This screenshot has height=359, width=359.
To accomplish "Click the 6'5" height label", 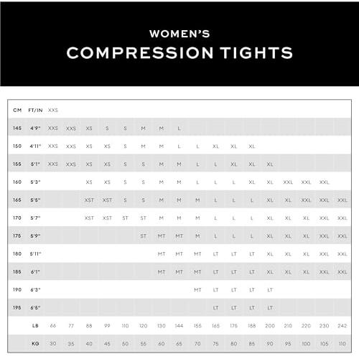I will click(35, 308).
